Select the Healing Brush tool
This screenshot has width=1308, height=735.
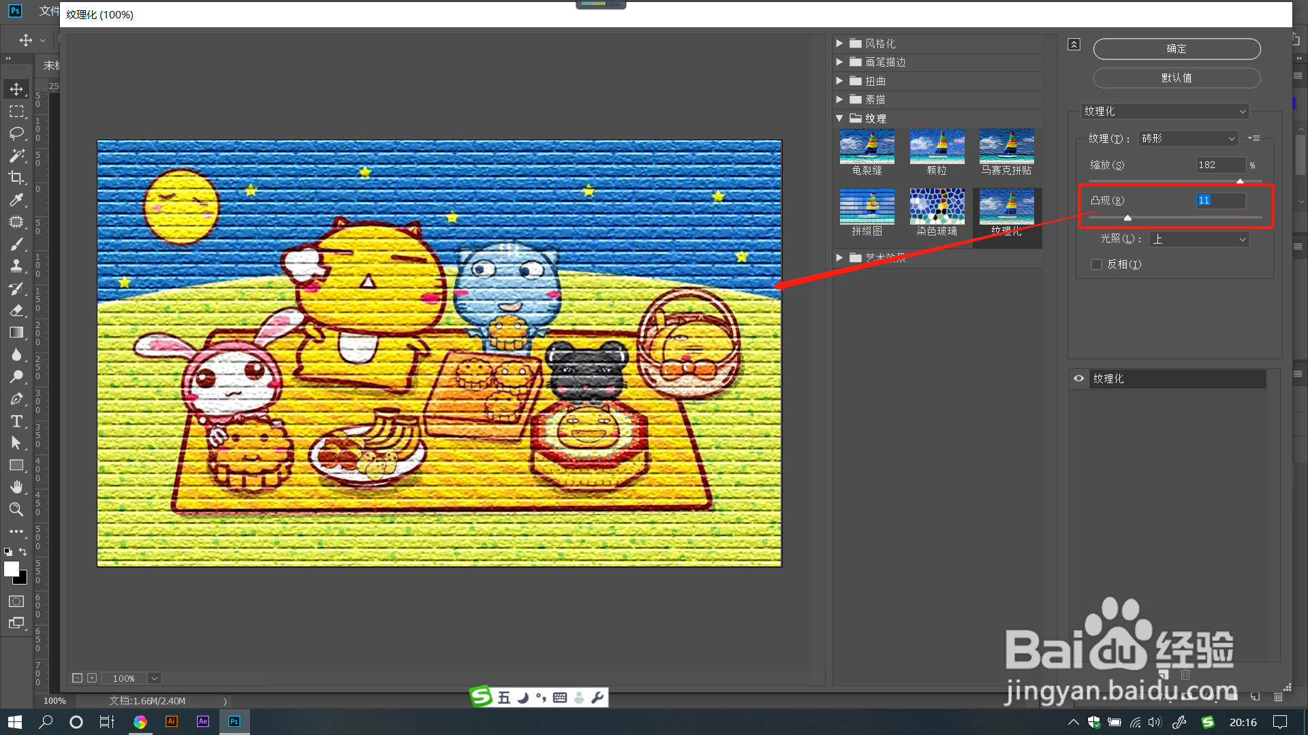16,222
